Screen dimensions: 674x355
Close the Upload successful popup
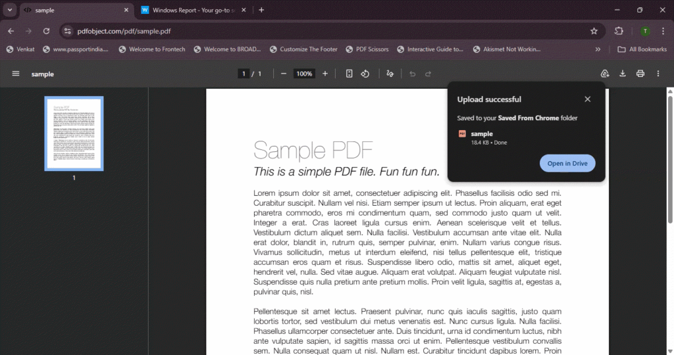(588, 99)
